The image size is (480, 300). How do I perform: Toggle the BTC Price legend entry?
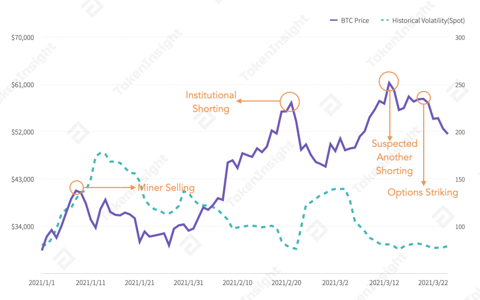click(x=349, y=20)
